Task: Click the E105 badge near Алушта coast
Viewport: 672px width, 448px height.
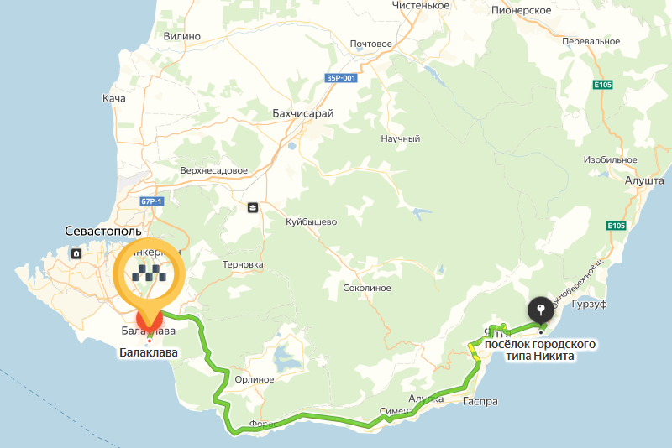Action: 617,226
